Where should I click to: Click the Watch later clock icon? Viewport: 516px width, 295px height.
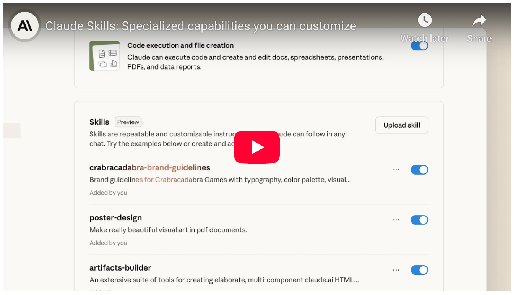(424, 21)
